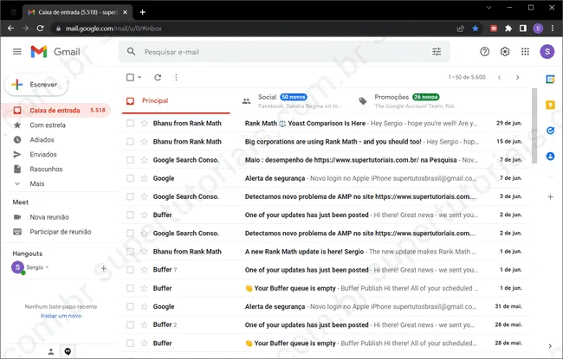
Task: Get add-ons plus icon in the side panel
Action: 550,197
